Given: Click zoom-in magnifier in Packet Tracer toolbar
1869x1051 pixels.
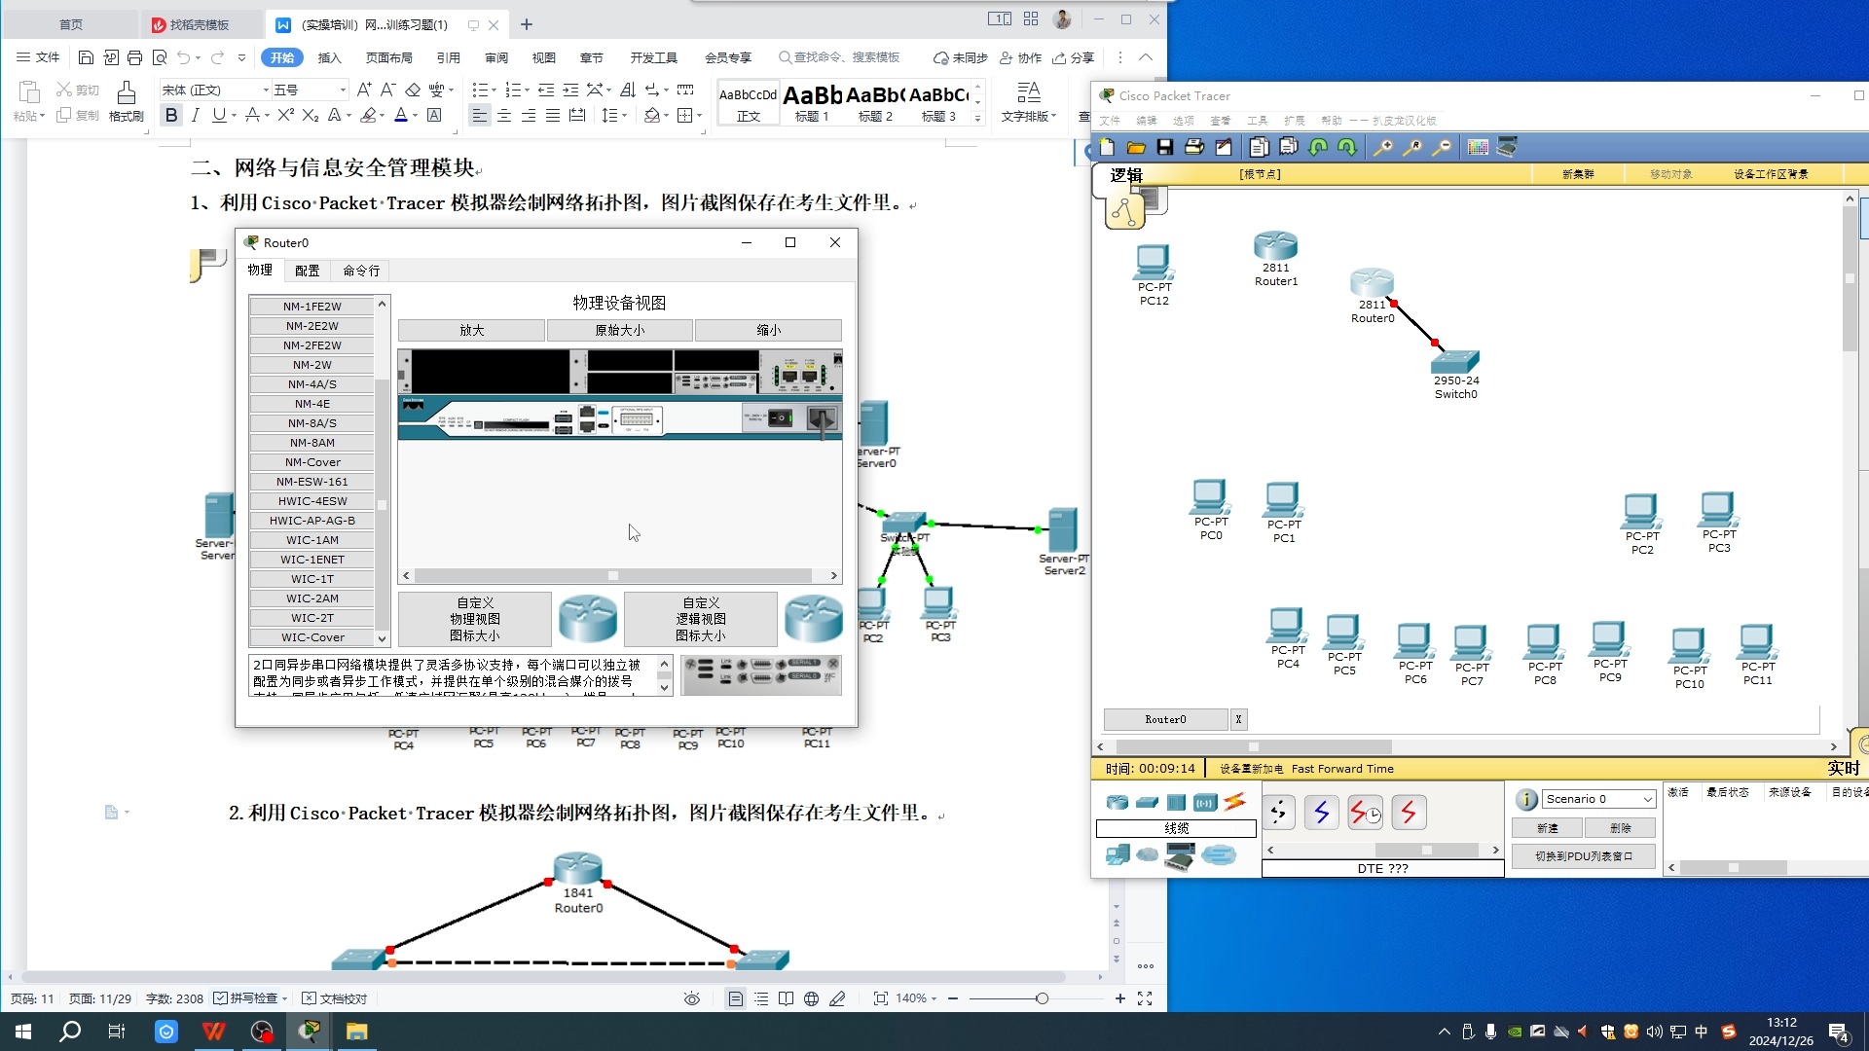Looking at the screenshot, I should [x=1382, y=147].
